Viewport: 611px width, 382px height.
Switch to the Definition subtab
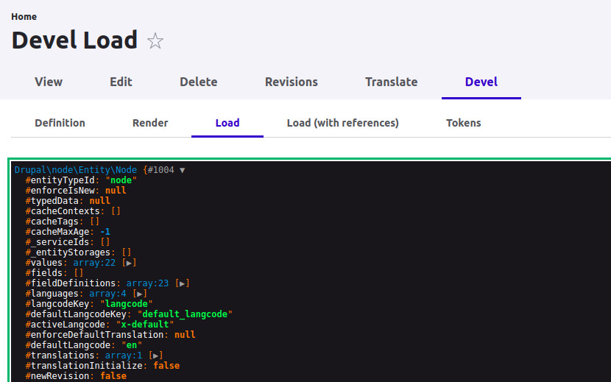(x=60, y=123)
